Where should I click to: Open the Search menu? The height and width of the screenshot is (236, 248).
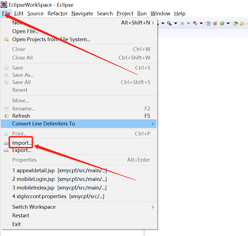[105, 13]
